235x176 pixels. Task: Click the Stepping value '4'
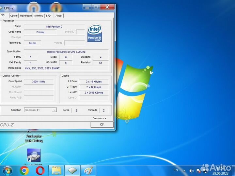coord(101,57)
